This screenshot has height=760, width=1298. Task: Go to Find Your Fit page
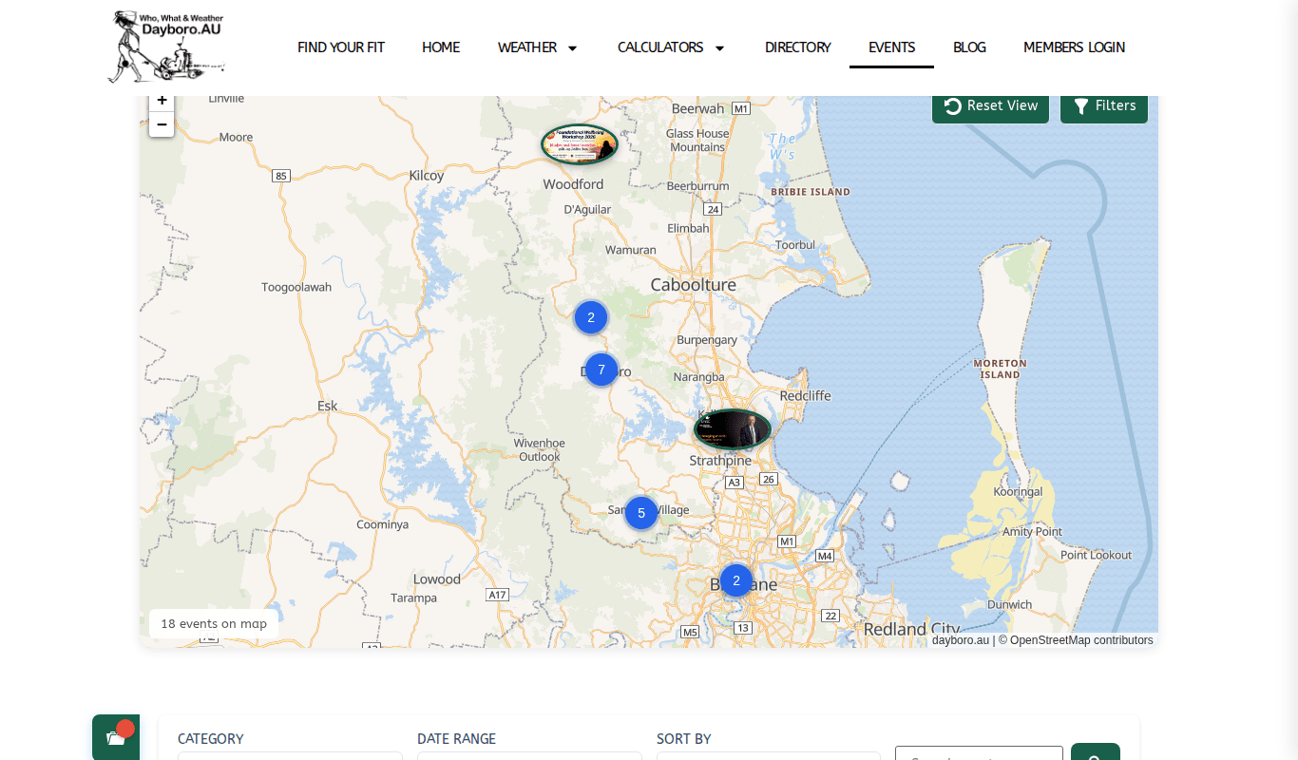341,47
